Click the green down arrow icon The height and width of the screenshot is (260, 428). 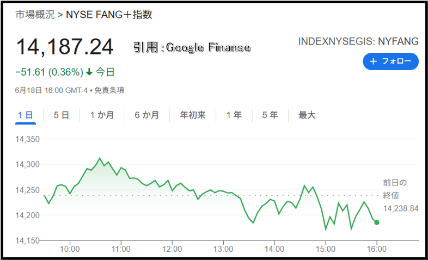point(89,72)
